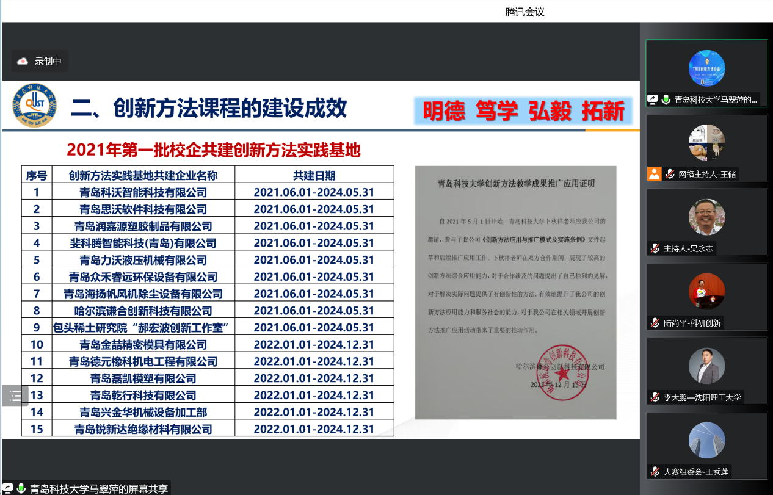Open the slide list menu icon at left edge
This screenshot has width=773, height=495.
[16, 396]
